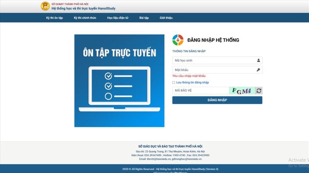Click the Lưu thông tin đăng nhập label

pos(192,82)
